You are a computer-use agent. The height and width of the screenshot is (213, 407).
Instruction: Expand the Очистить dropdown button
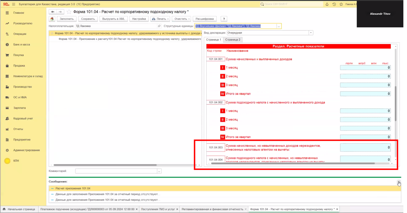click(181, 19)
